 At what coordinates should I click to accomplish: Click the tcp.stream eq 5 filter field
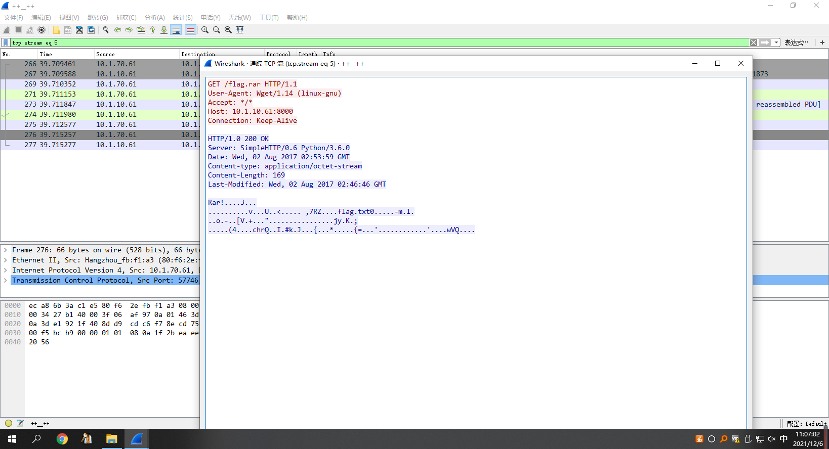point(380,42)
